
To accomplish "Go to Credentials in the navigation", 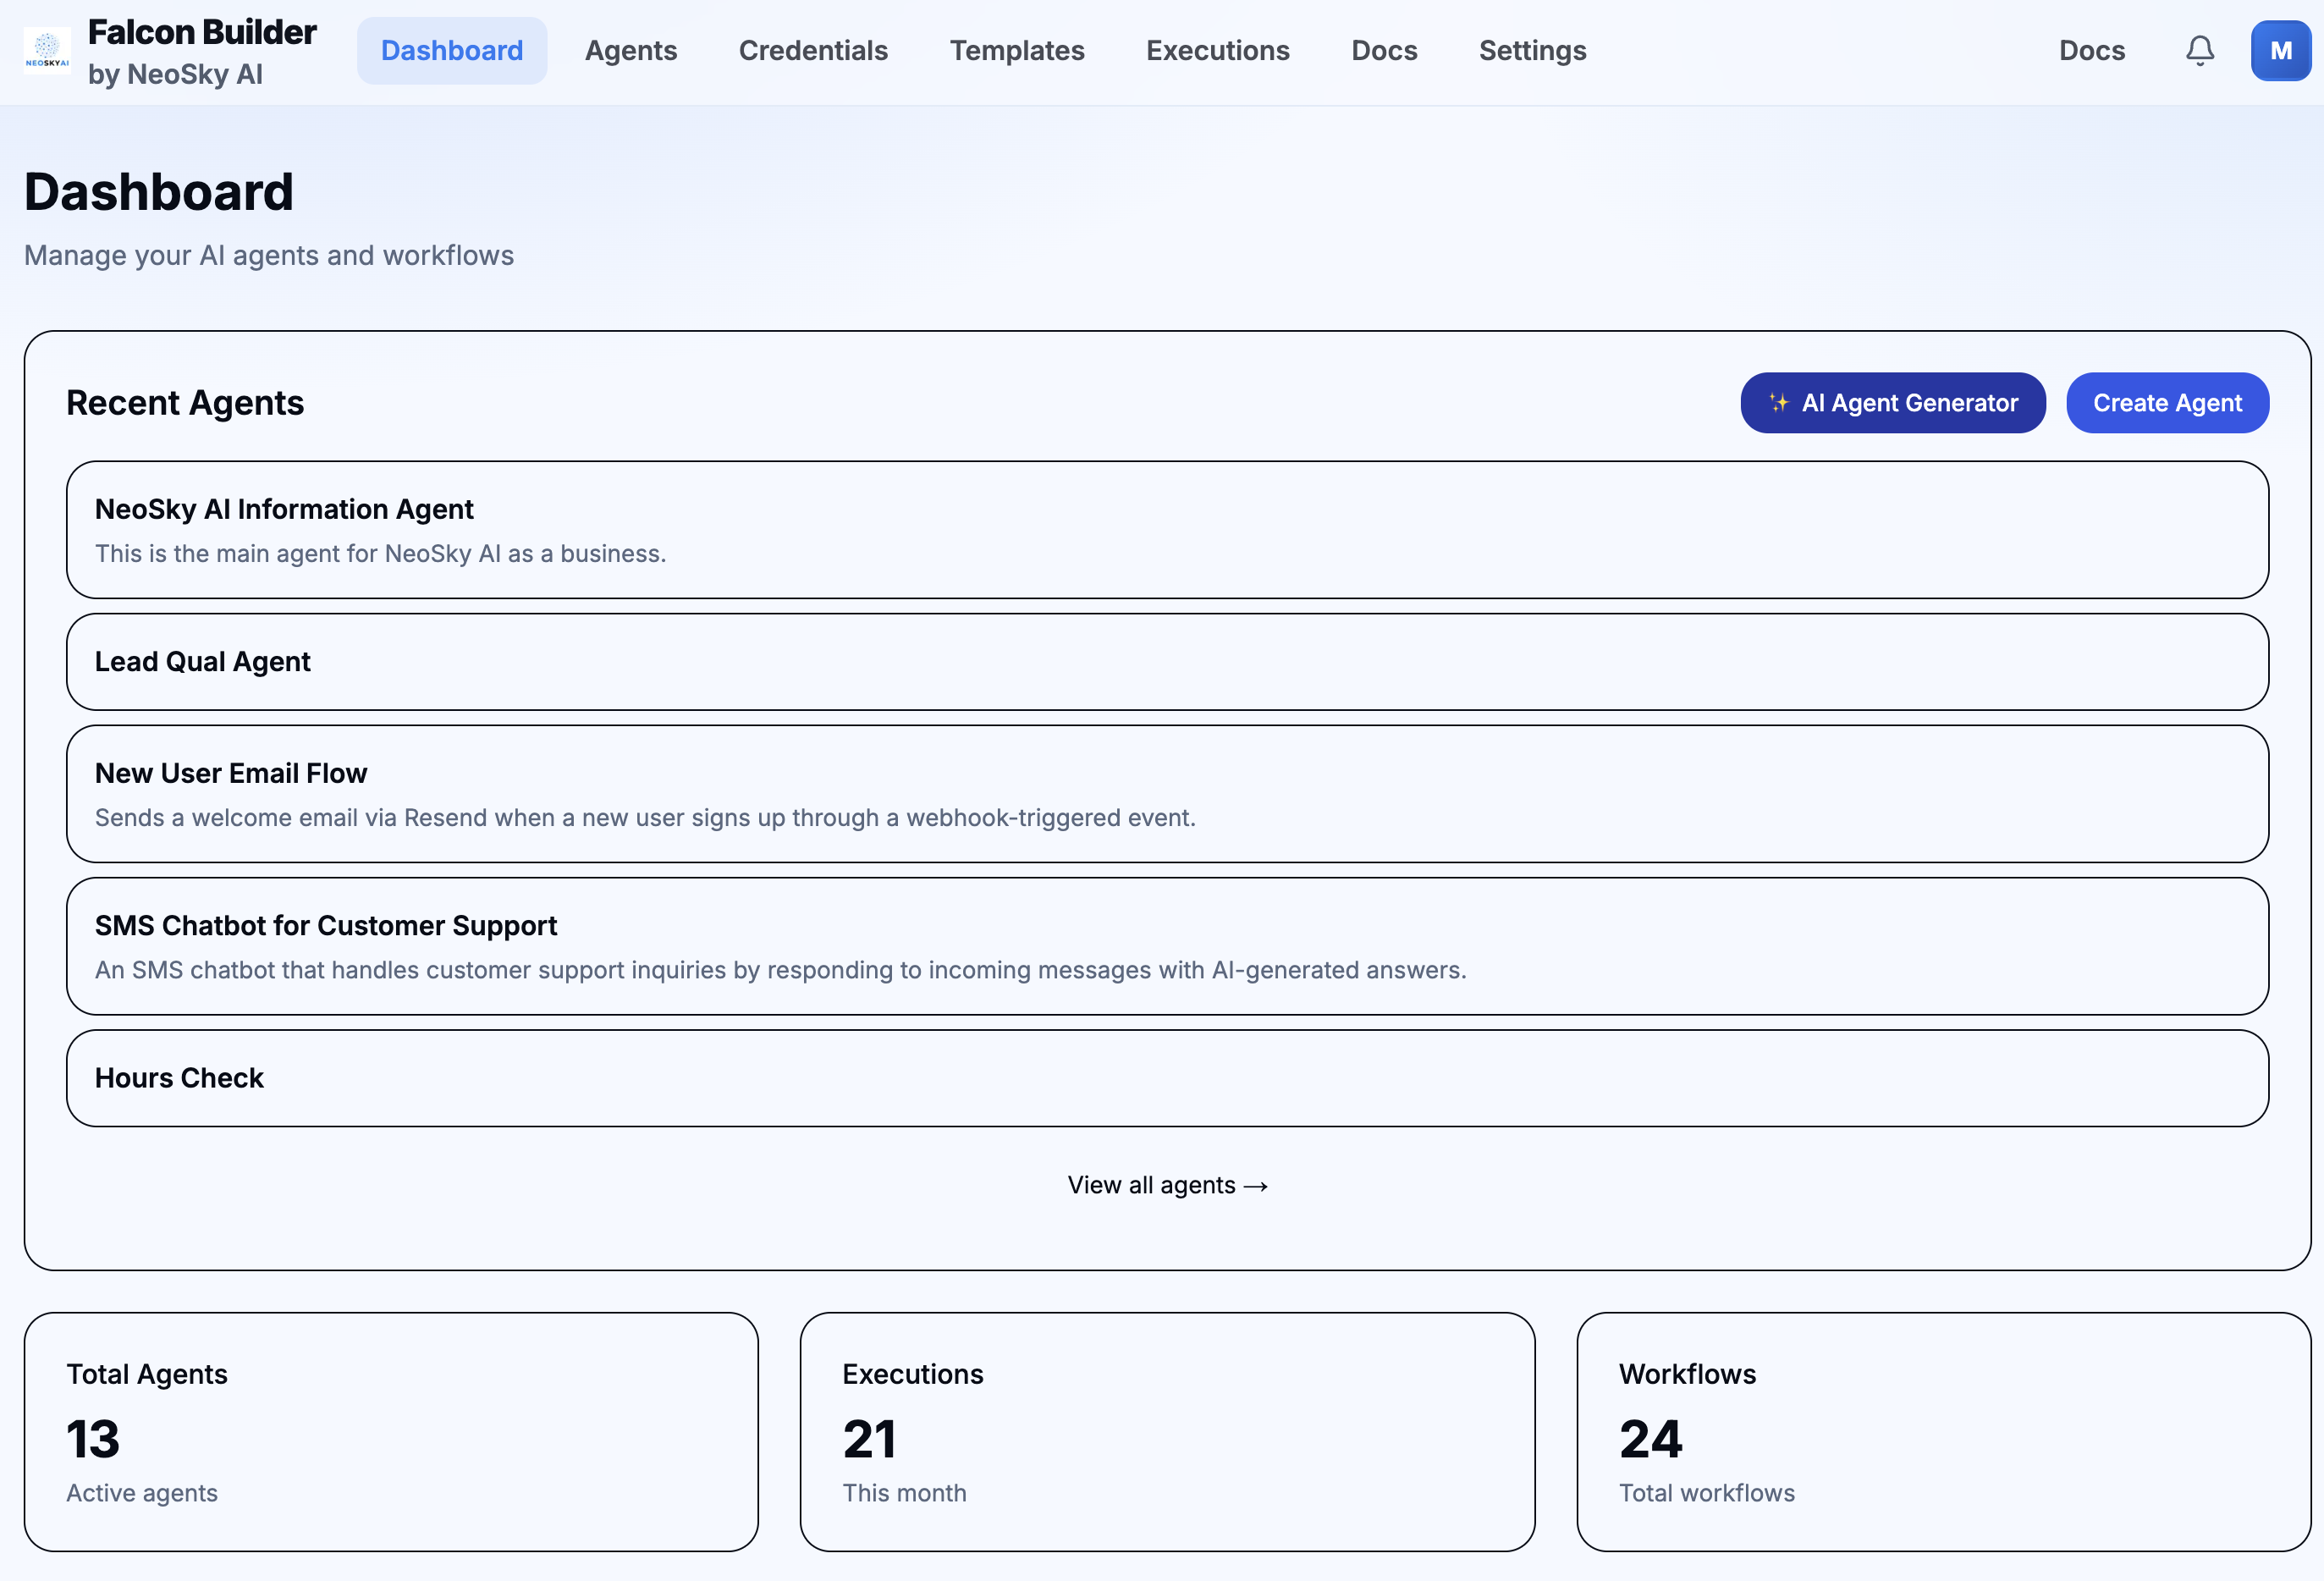I will coord(813,50).
